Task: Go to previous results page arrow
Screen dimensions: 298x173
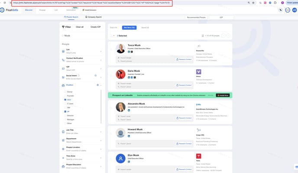Action: pos(223,35)
